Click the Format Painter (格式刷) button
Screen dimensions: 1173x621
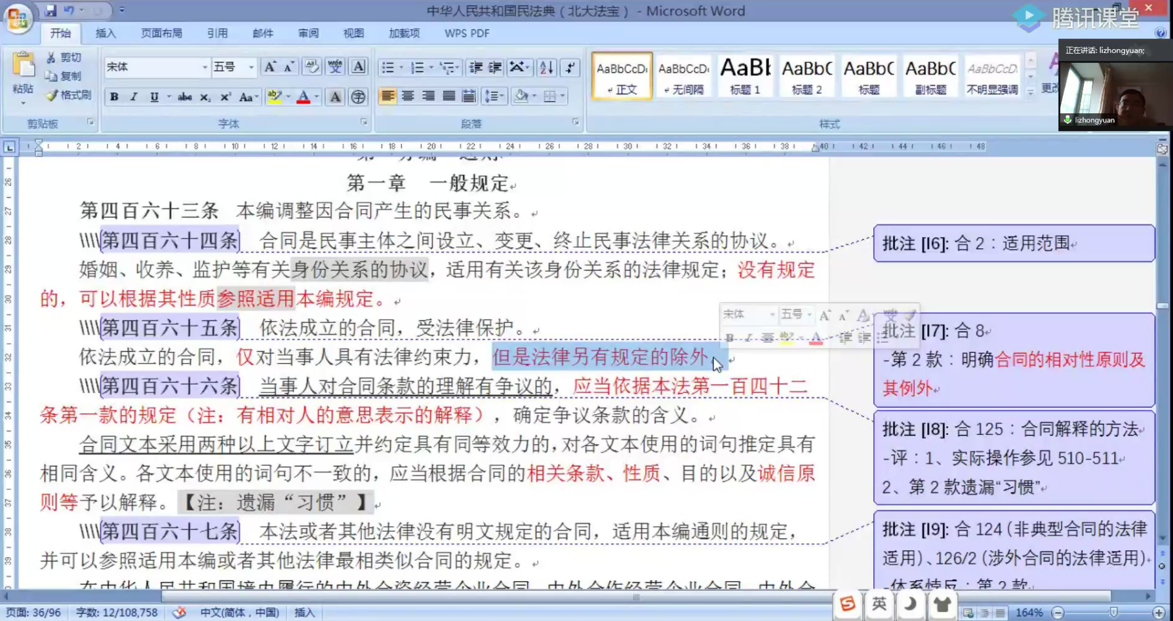pyautogui.click(x=68, y=95)
